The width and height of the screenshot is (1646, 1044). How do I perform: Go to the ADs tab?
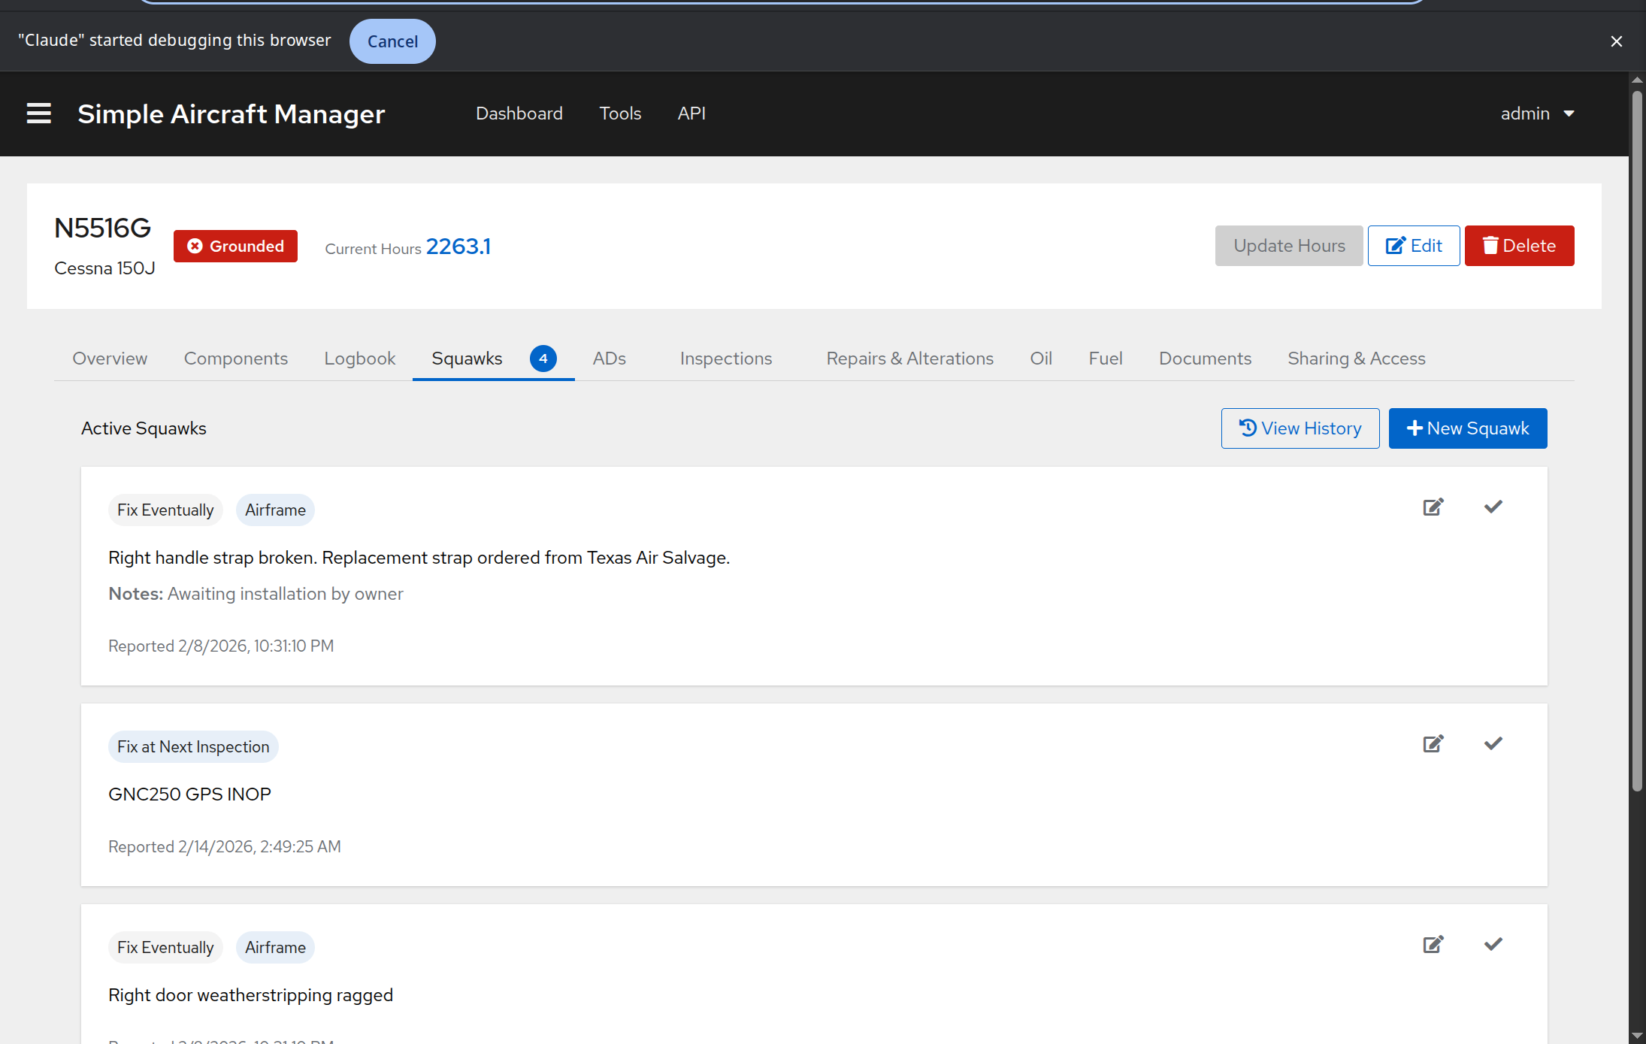[609, 359]
